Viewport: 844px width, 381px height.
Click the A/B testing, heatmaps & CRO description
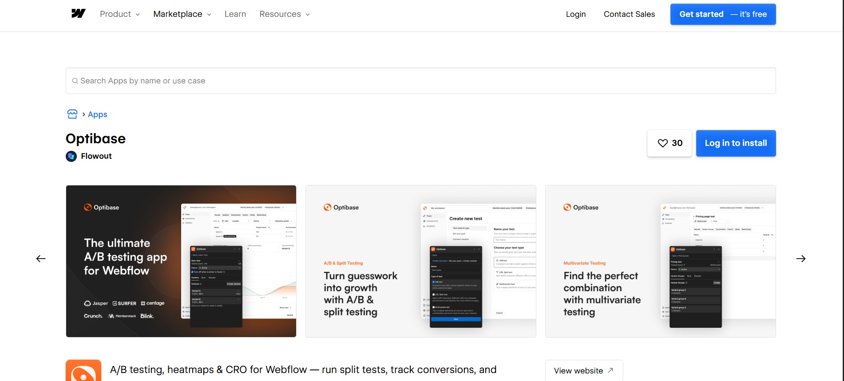click(x=303, y=369)
